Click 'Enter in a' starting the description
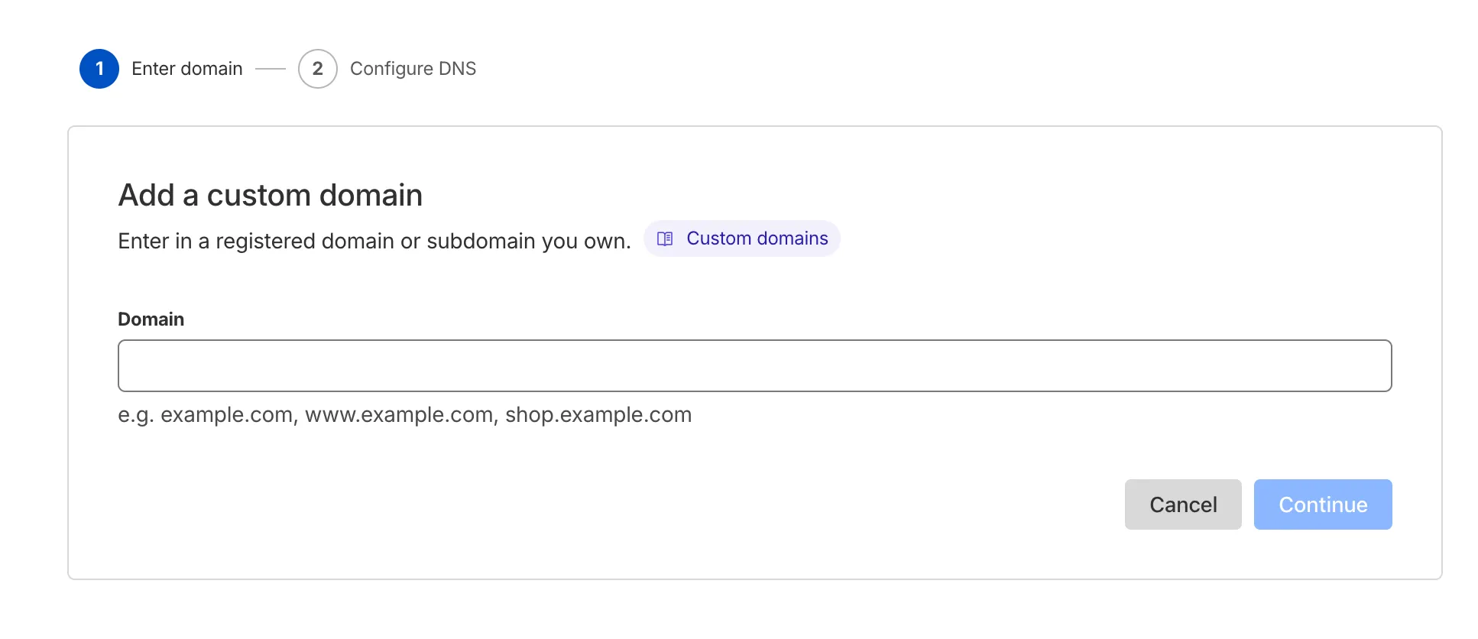1478x639 pixels. [x=163, y=242]
